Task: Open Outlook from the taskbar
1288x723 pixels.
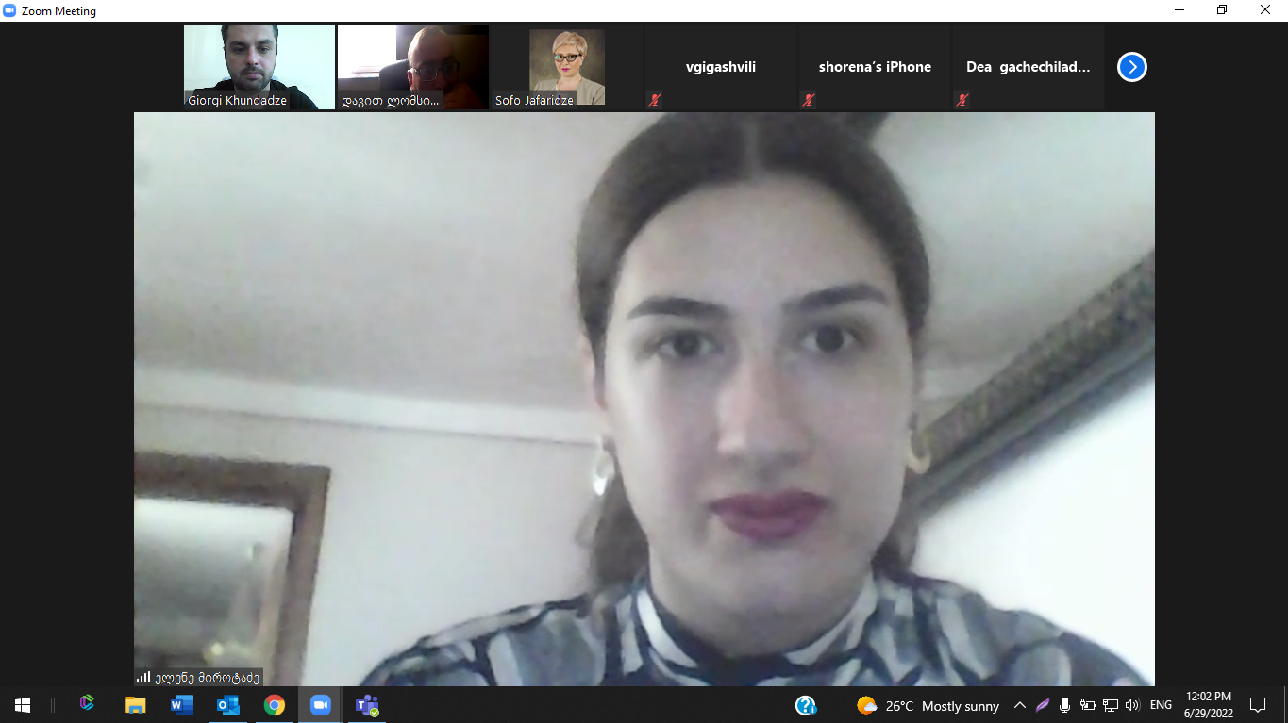Action: 228,705
